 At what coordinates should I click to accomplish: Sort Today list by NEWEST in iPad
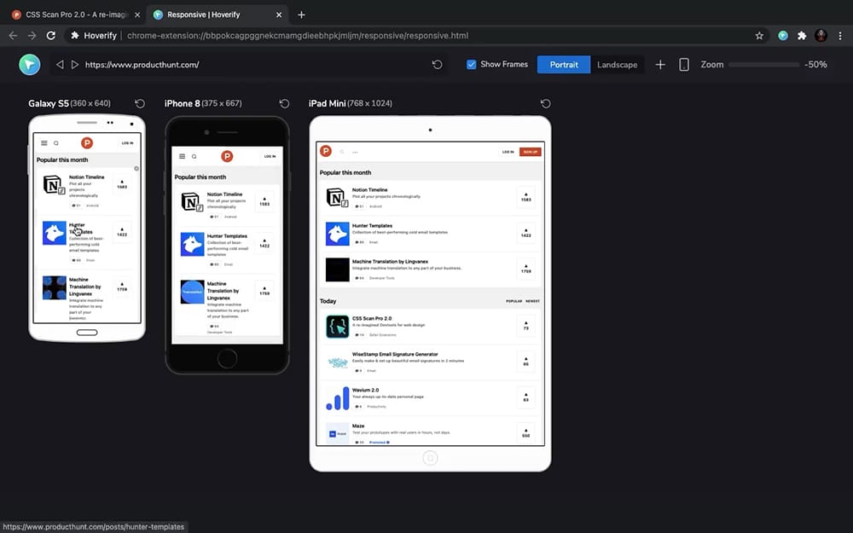click(x=532, y=301)
